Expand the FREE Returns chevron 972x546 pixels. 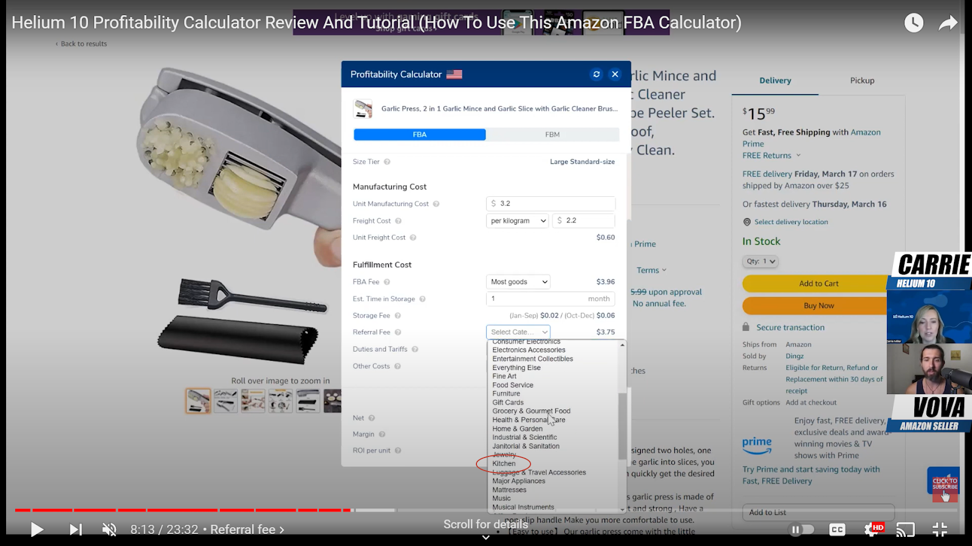click(798, 155)
